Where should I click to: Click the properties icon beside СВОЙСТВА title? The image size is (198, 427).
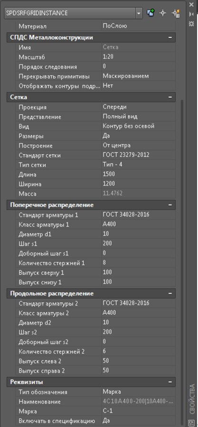coord(191,423)
